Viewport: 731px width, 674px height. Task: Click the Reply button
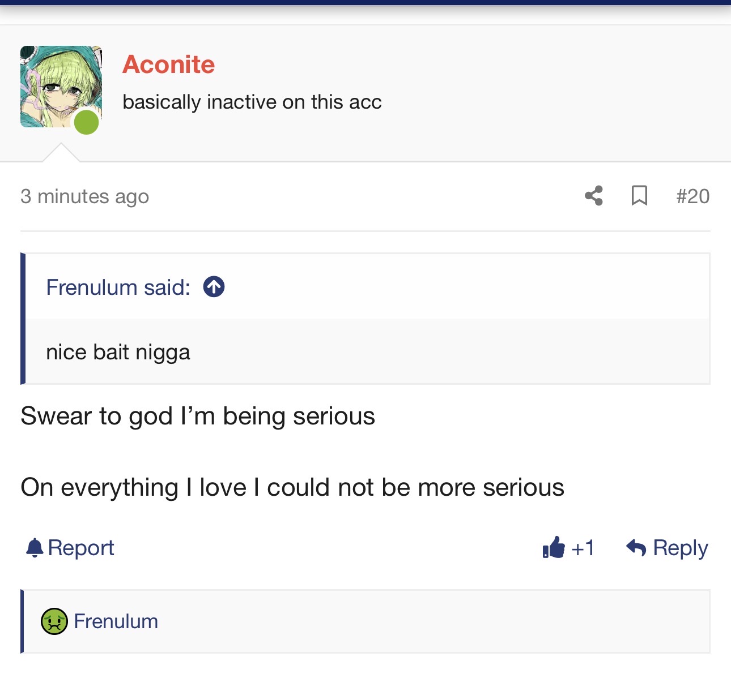point(667,548)
